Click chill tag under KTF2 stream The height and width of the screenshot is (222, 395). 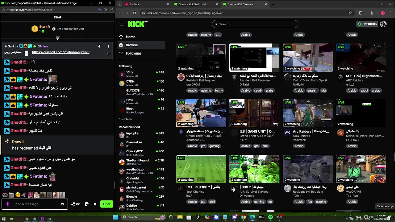click(265, 146)
